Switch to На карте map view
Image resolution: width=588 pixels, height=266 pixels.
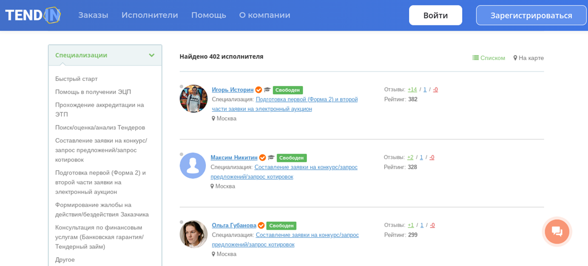point(529,58)
